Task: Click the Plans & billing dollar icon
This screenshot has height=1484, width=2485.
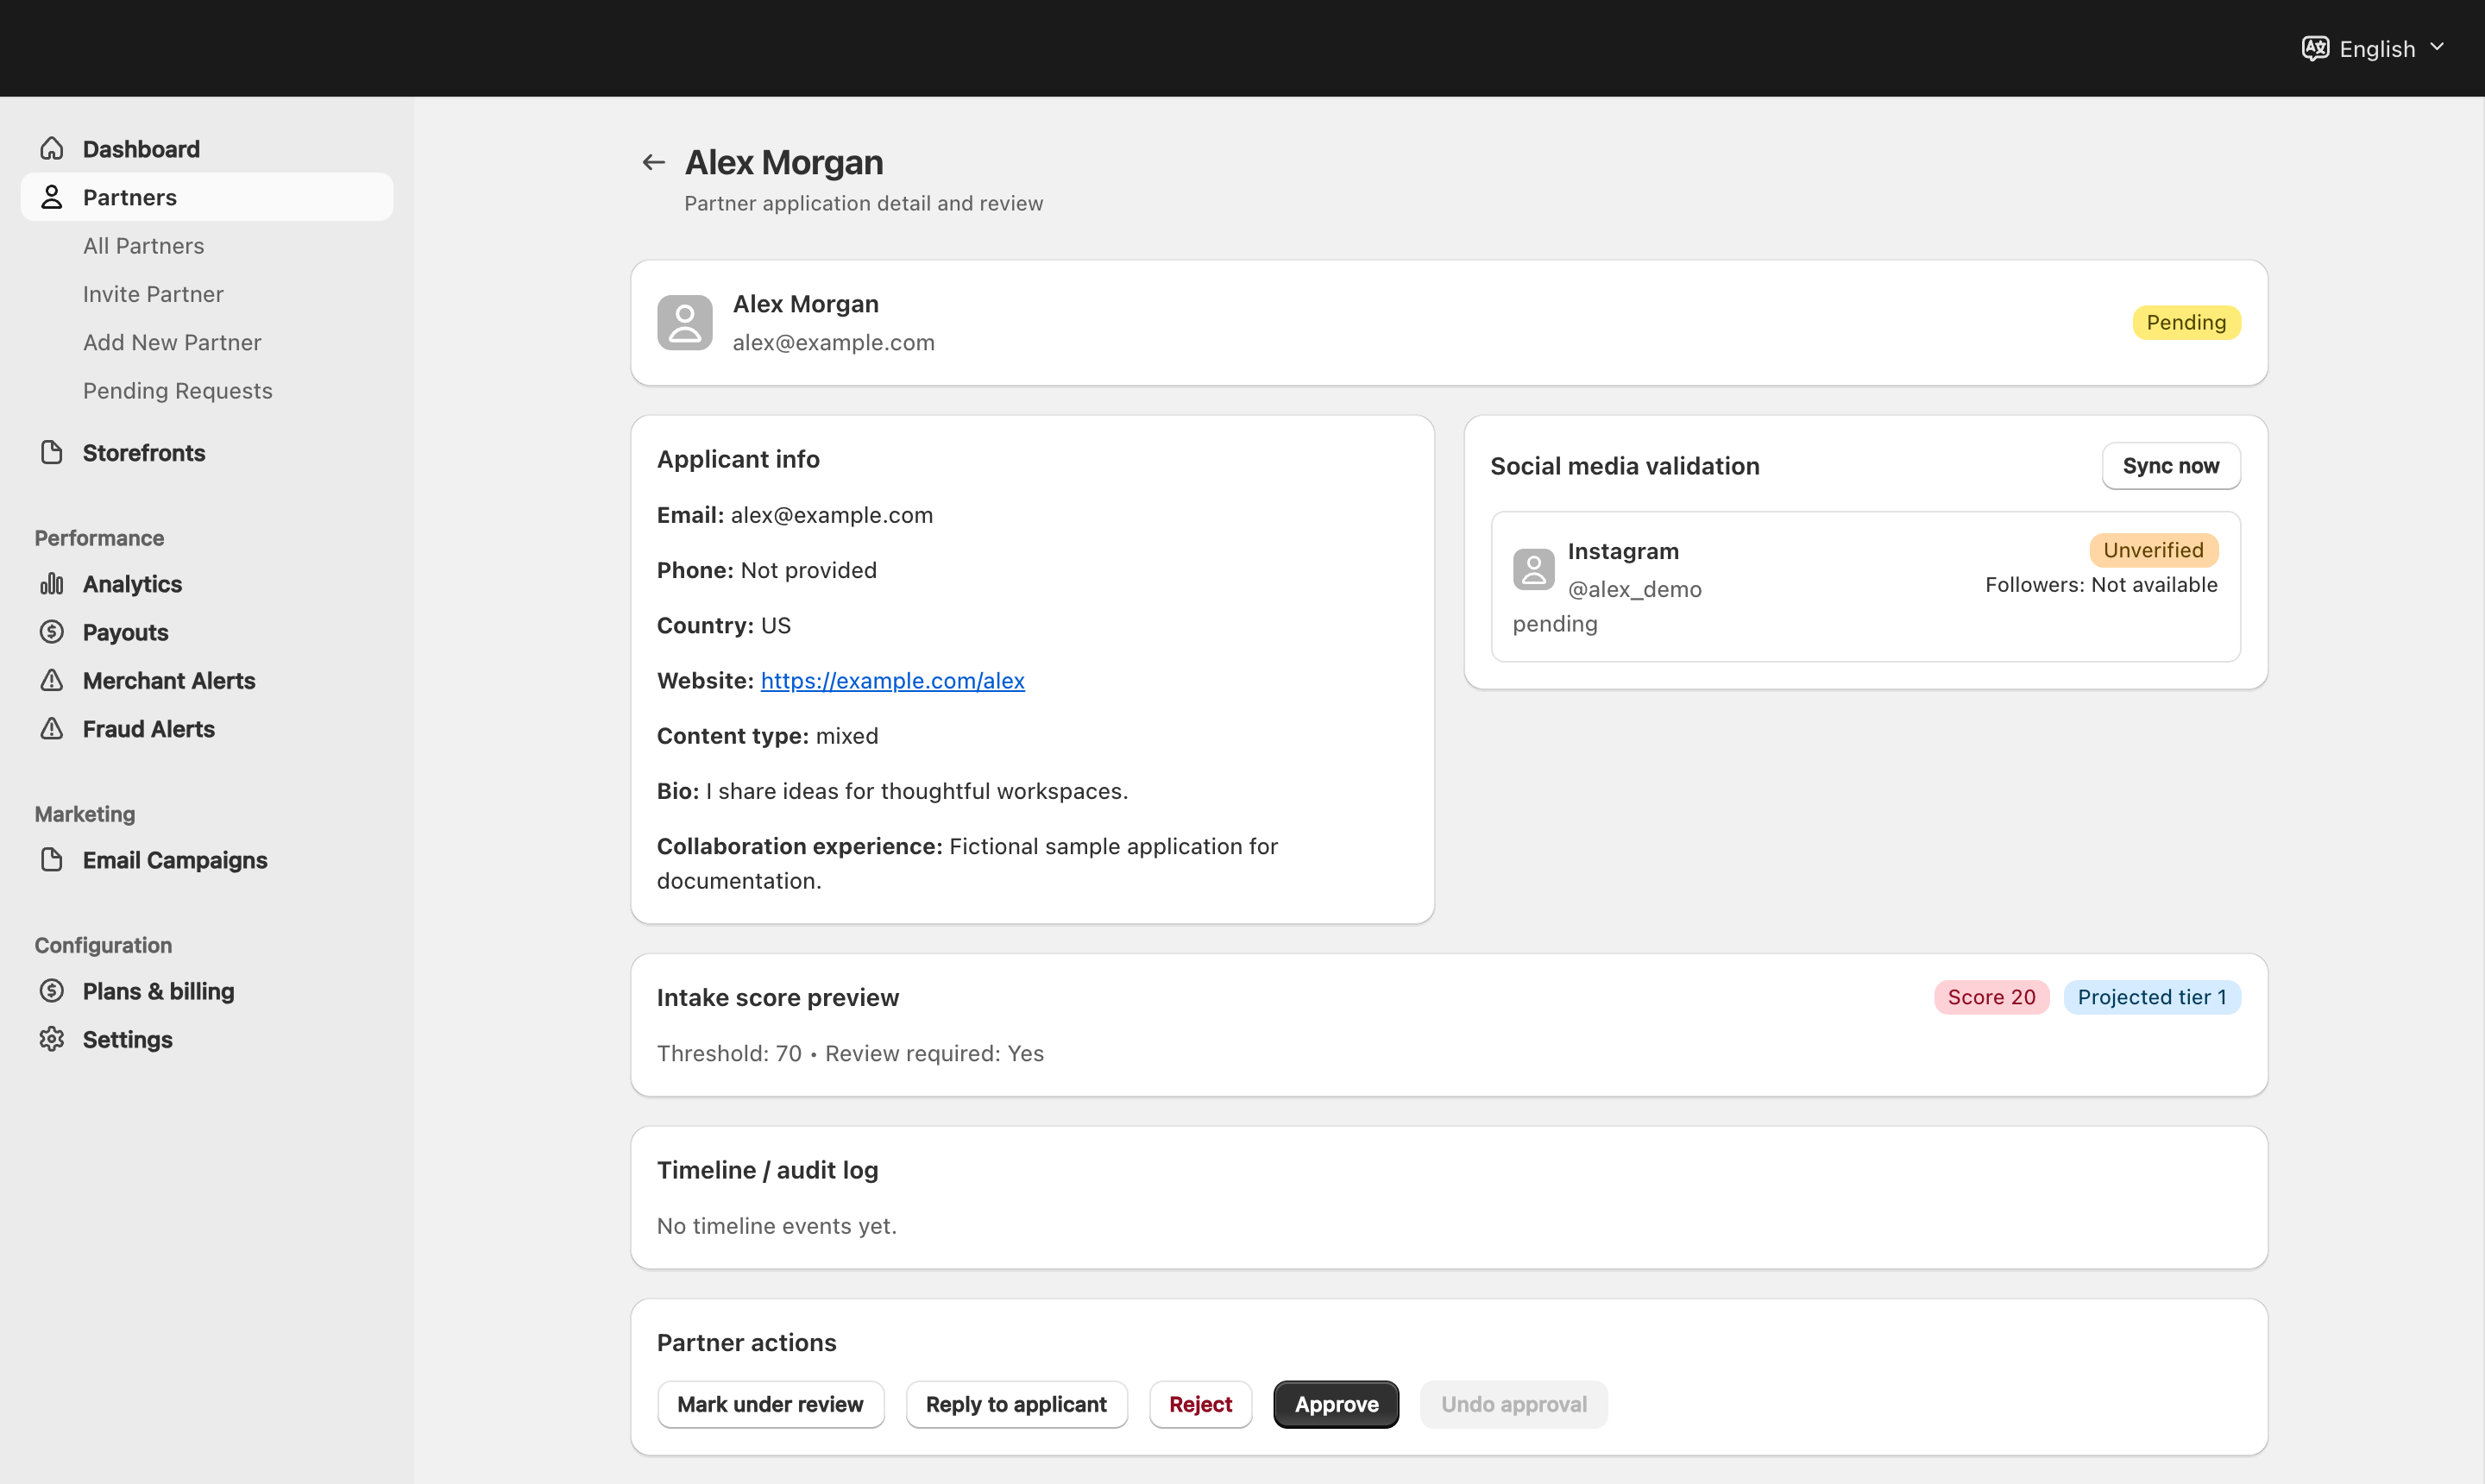Action: (x=52, y=991)
